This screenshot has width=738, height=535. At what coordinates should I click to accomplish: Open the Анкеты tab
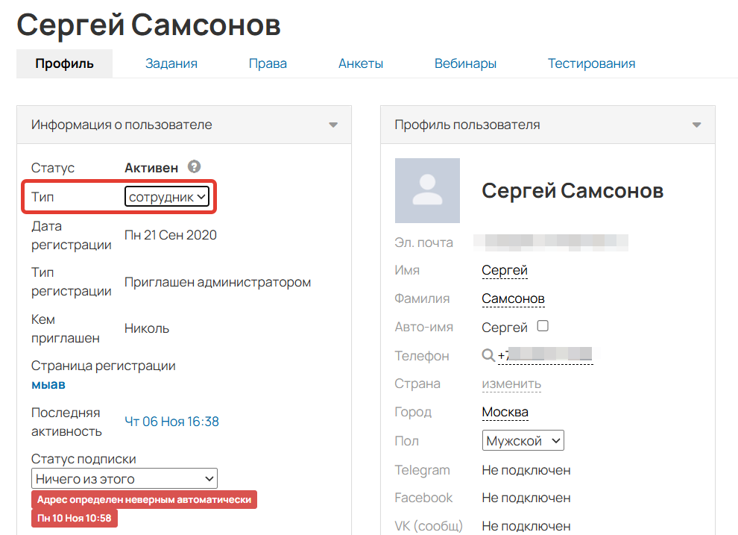[361, 63]
